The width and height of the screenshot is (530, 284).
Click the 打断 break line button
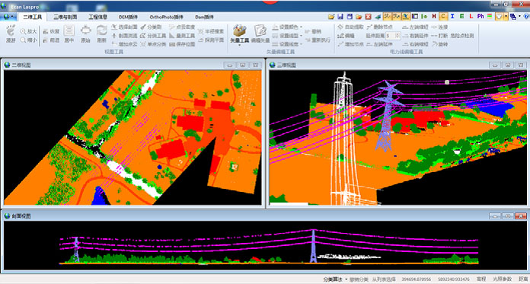click(x=439, y=36)
